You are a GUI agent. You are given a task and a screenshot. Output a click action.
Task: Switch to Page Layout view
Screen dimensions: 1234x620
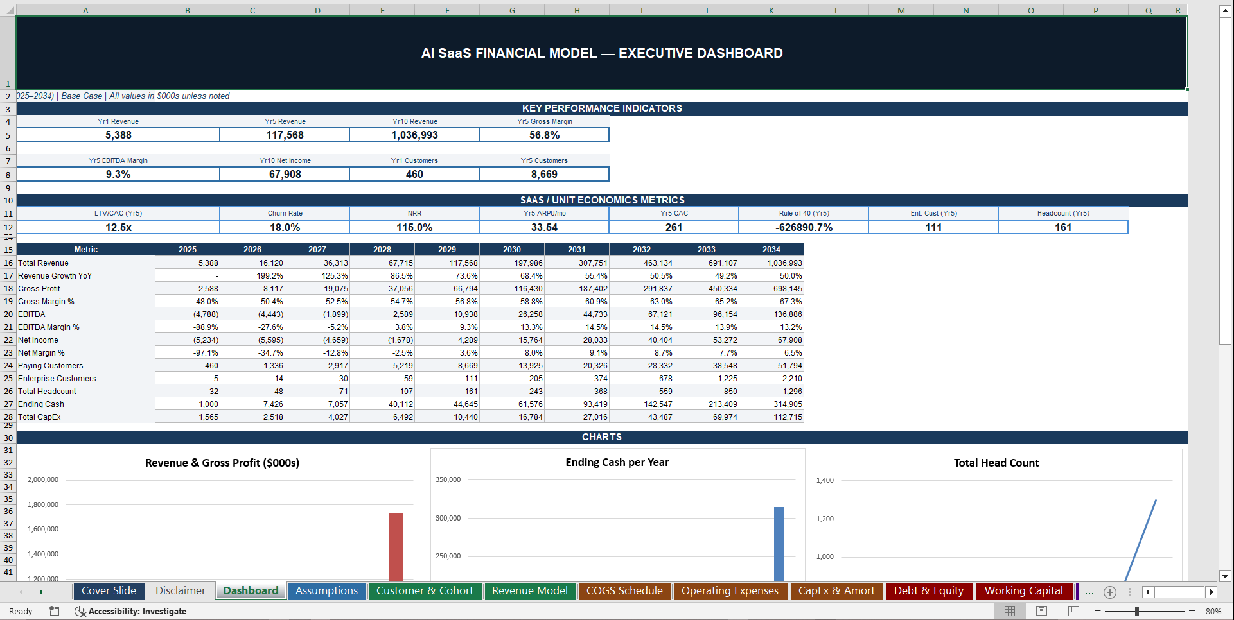pyautogui.click(x=1042, y=611)
